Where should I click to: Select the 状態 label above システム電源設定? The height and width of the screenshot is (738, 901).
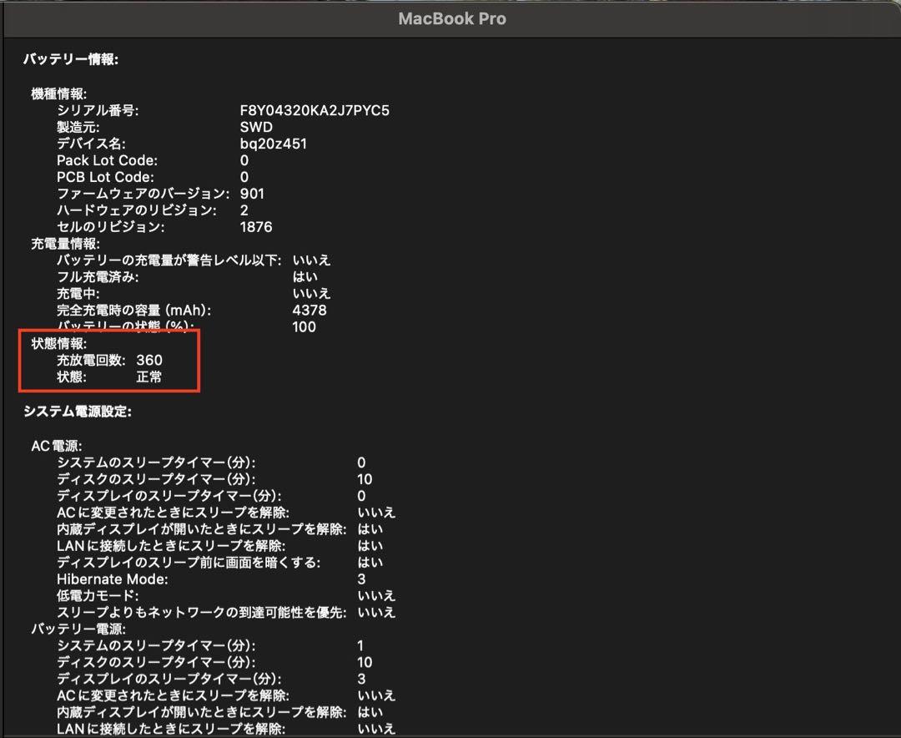[71, 377]
